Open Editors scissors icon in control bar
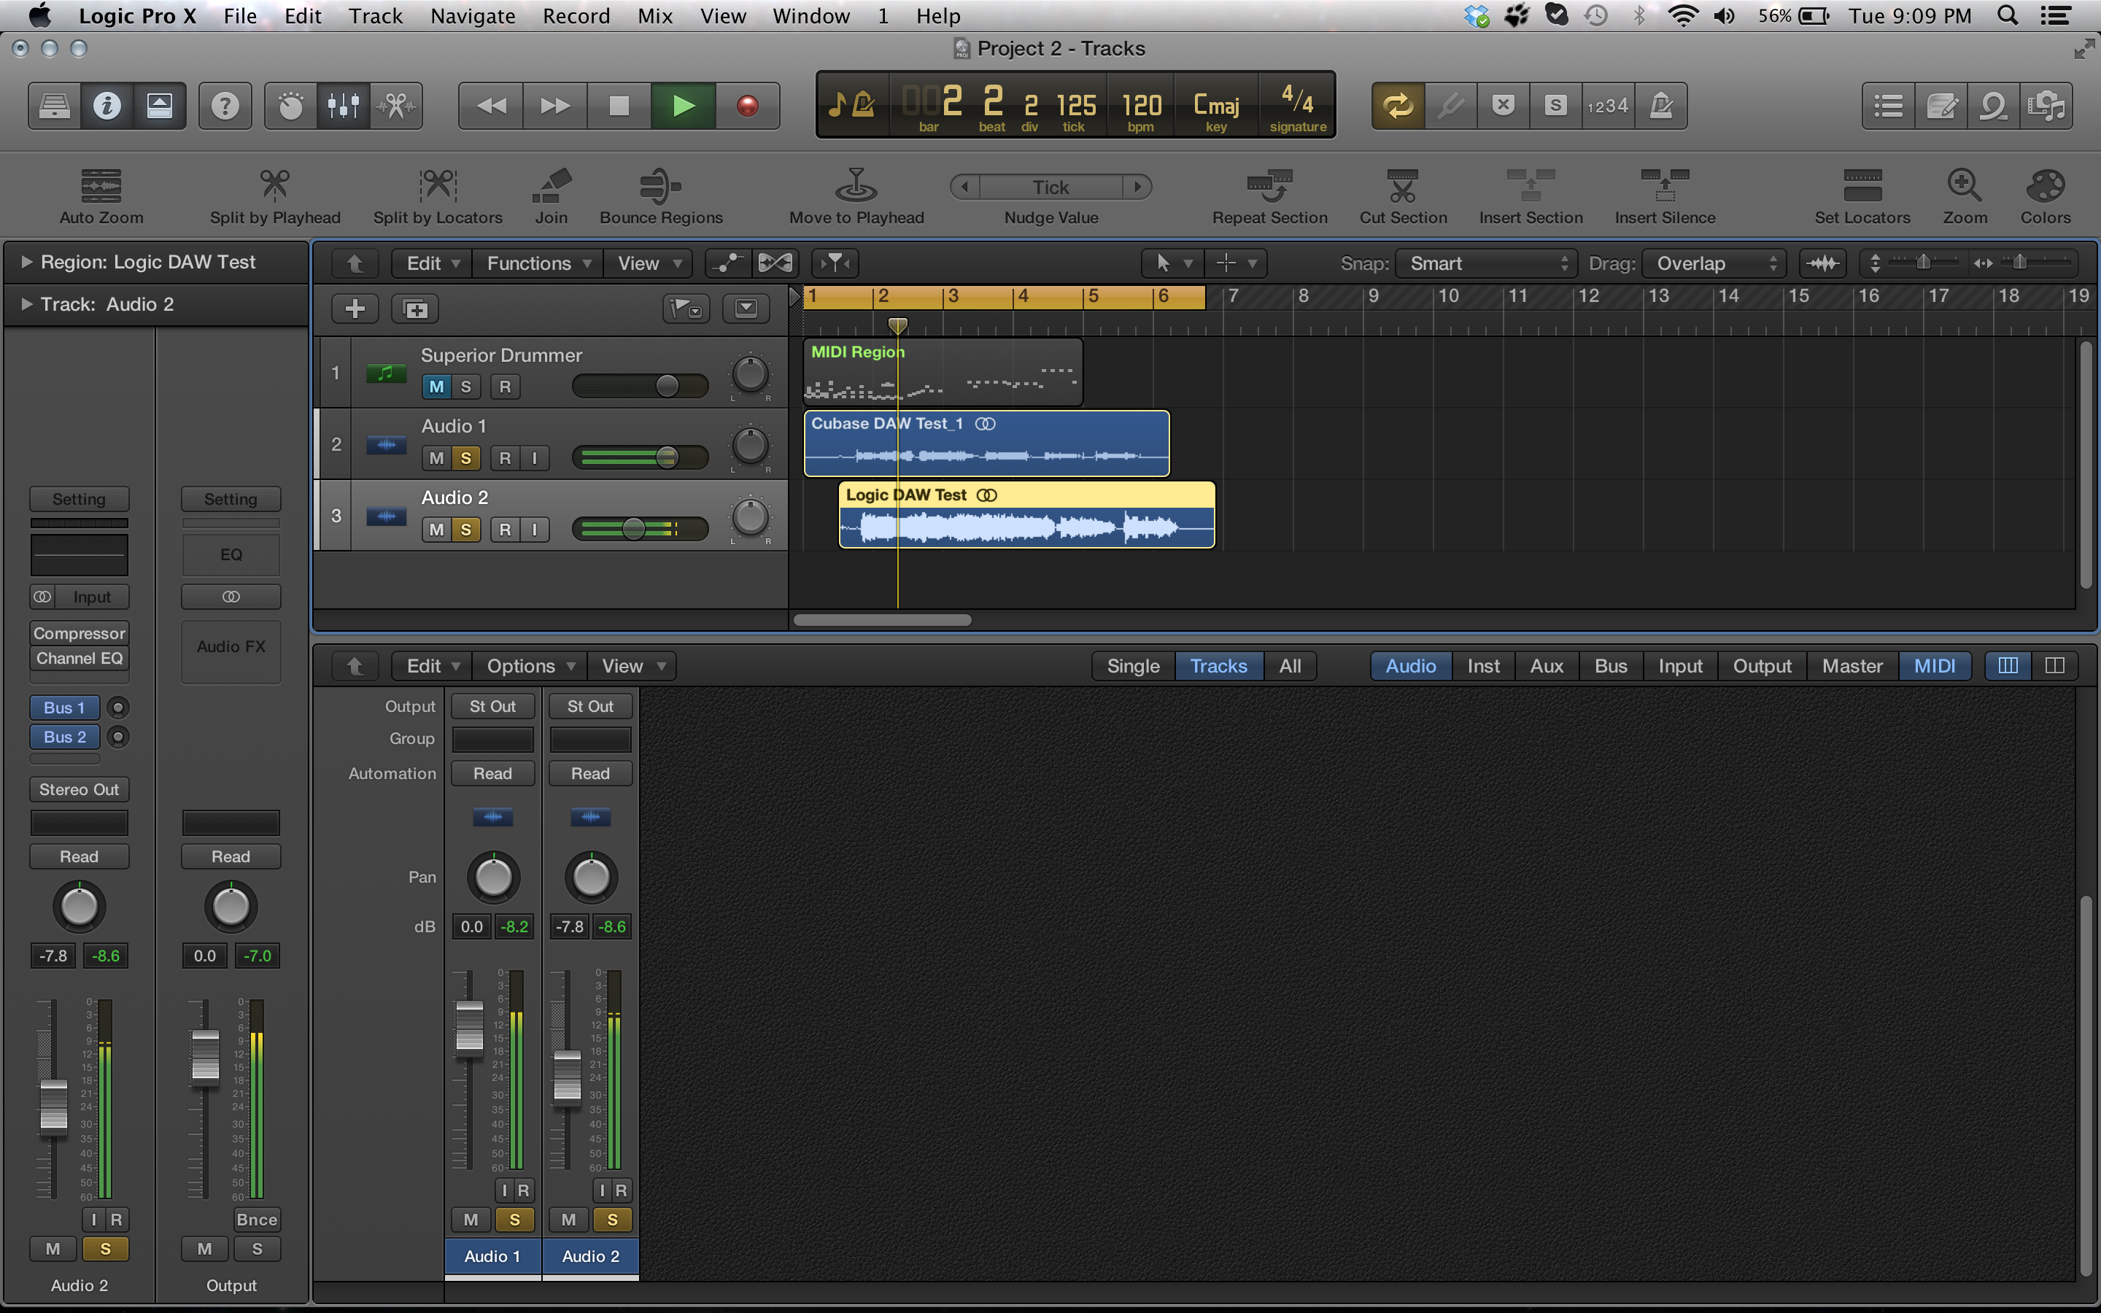2101x1313 pixels. click(x=397, y=106)
